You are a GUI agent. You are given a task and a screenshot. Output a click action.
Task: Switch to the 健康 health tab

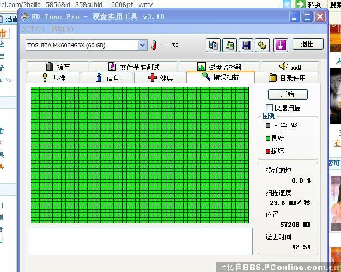(x=161, y=78)
